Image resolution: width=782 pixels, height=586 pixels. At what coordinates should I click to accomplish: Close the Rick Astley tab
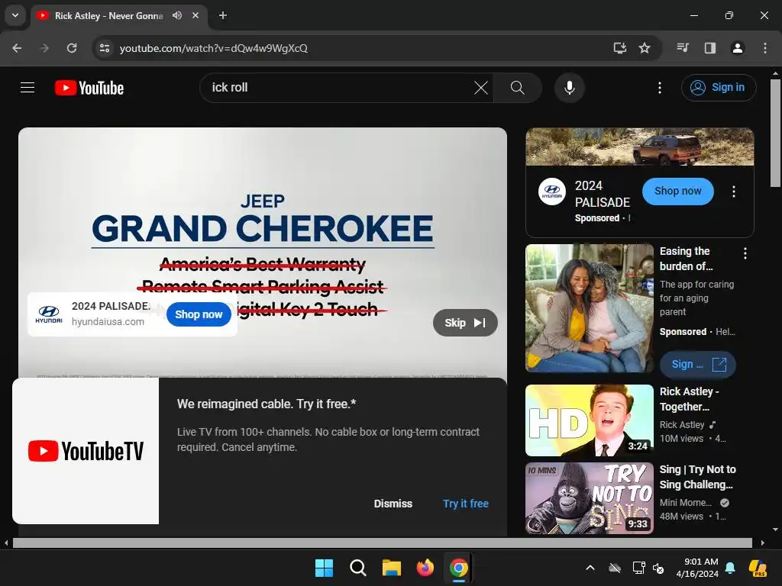tap(195, 15)
